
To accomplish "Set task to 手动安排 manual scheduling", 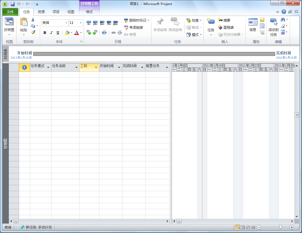I will click(161, 25).
